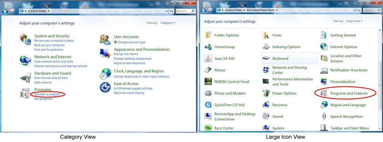Open Change desktop background link
383x142 pixels.
133,59
